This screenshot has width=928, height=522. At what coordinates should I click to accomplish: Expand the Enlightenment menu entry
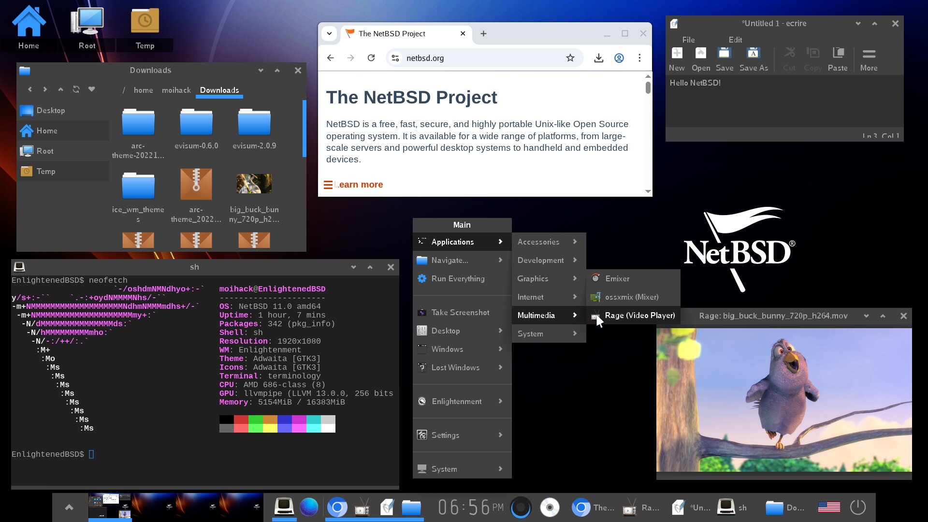coord(462,401)
